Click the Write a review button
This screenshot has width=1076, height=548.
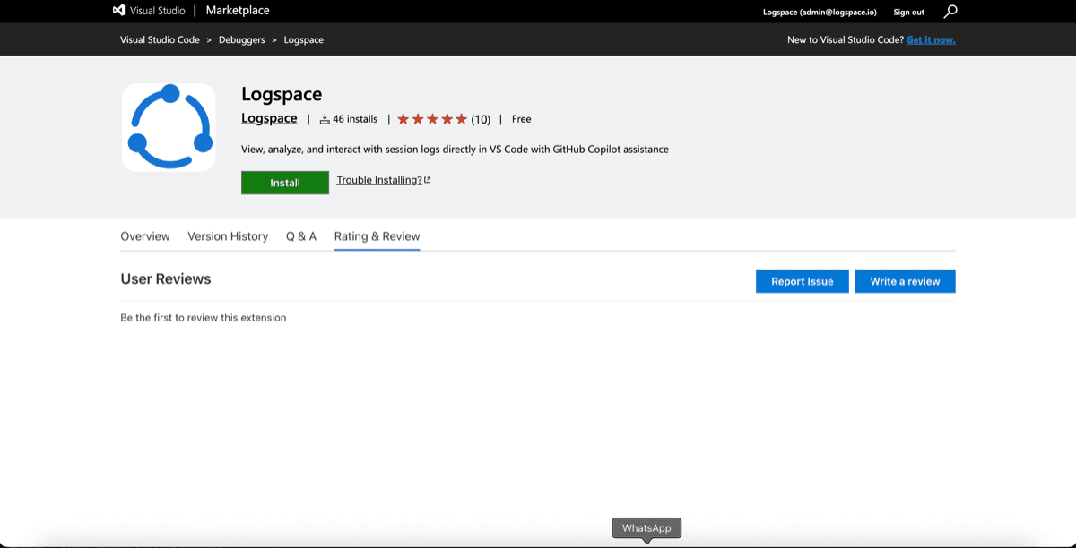905,281
